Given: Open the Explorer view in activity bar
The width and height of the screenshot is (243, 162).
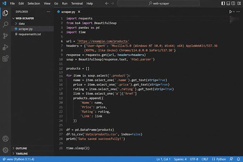Looking at the screenshot, I should pyautogui.click(x=5, y=13).
